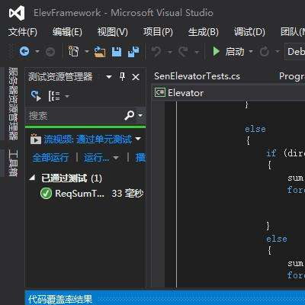Navigate backward with the blue back arrow
The width and height of the screenshot is (305, 305).
coord(24,52)
